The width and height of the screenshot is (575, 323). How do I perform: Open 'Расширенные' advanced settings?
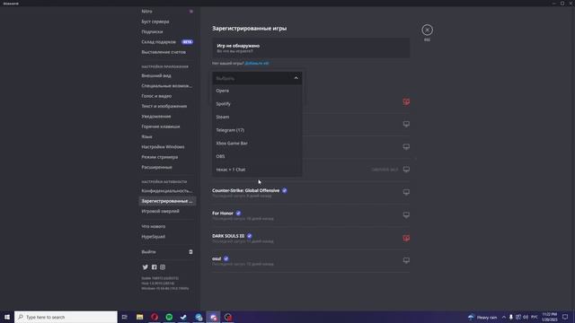coord(168,167)
